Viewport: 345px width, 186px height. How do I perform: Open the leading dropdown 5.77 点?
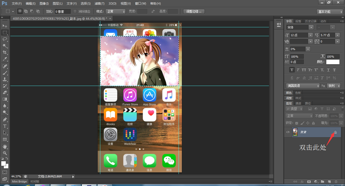[x=330, y=35]
